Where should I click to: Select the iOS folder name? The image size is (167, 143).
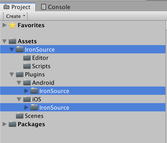37,99
